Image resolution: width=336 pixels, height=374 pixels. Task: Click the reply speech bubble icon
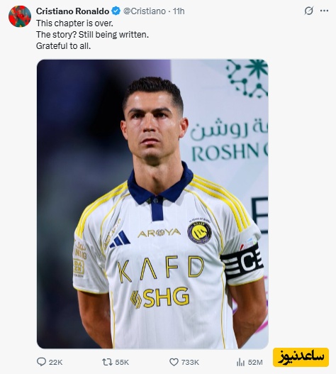(41, 362)
